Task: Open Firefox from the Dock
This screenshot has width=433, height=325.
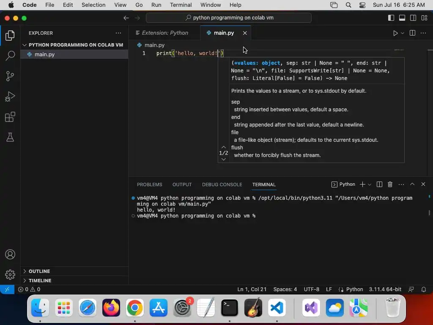Action: [x=111, y=308]
